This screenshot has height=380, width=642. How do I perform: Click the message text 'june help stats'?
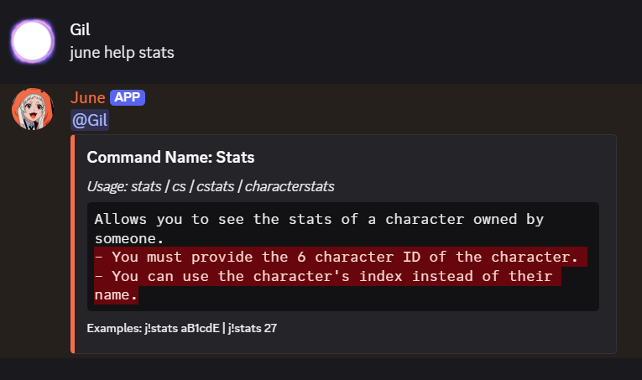[x=122, y=52]
